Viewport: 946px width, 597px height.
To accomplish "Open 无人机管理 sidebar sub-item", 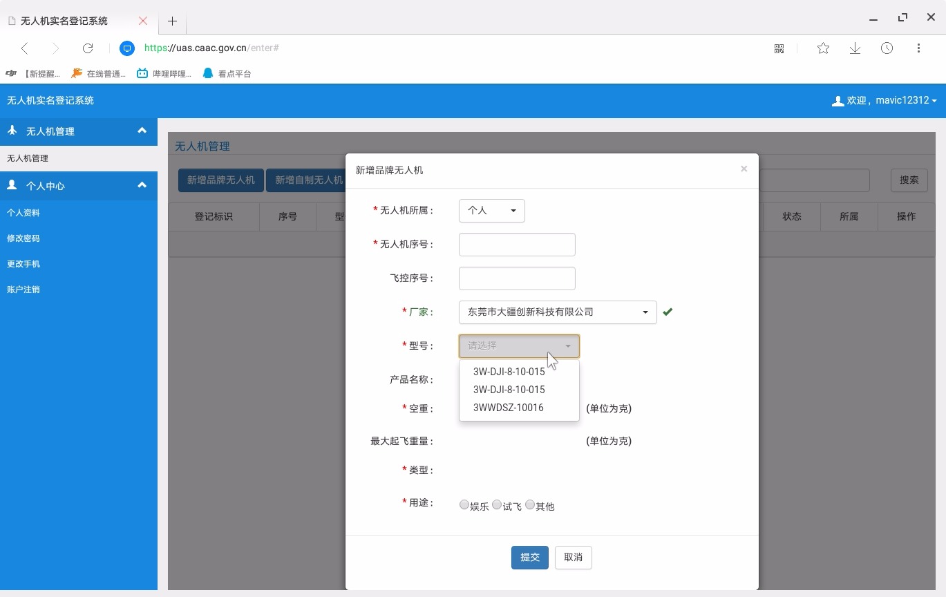I will (79, 158).
